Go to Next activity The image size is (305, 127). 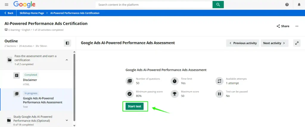274,43
